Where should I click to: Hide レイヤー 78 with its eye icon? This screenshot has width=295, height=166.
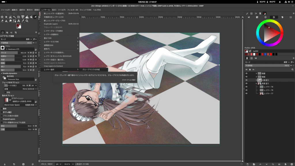point(247,87)
